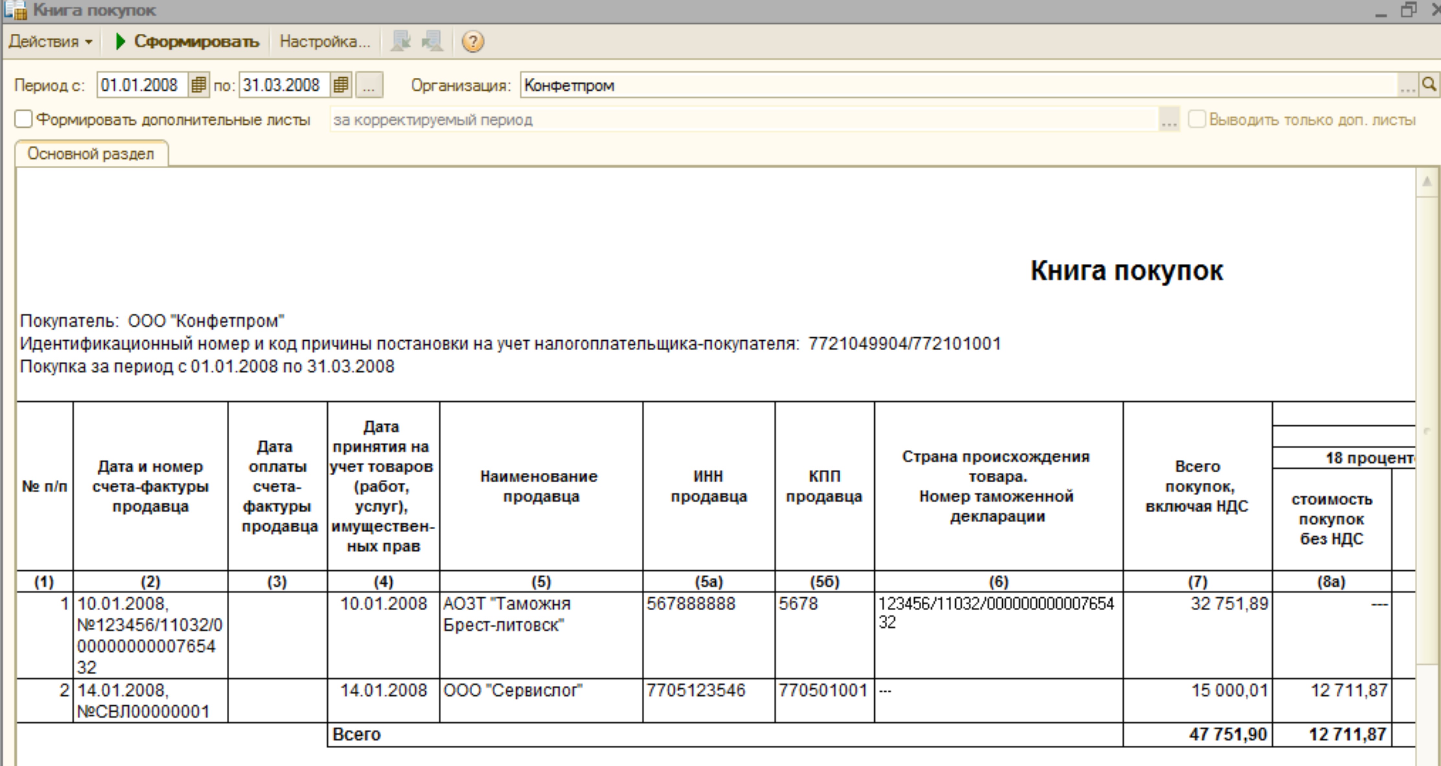Viewport: 1441px width, 766px height.
Task: Click the end date field 31.03.2008
Action: click(285, 85)
